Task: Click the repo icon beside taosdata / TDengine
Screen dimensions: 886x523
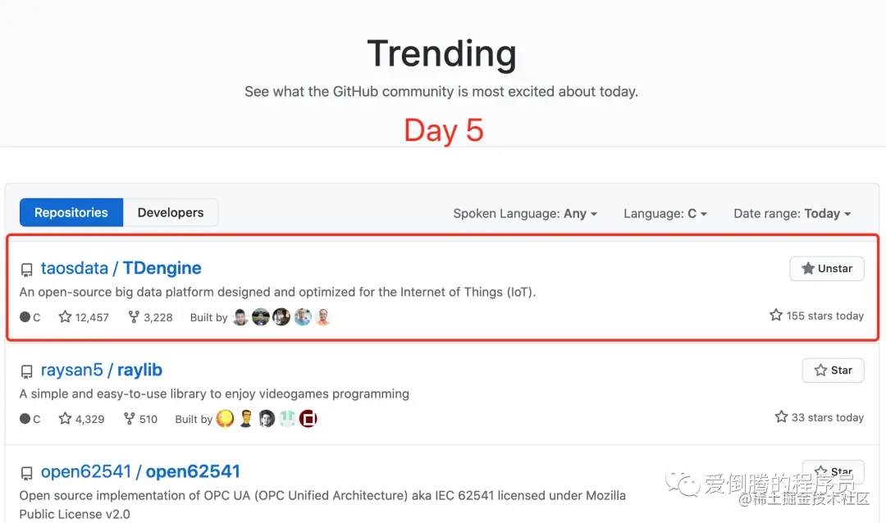Action: (x=27, y=270)
